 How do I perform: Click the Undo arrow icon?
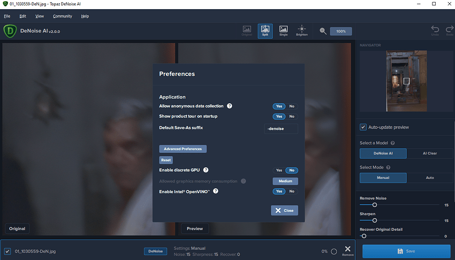(435, 30)
